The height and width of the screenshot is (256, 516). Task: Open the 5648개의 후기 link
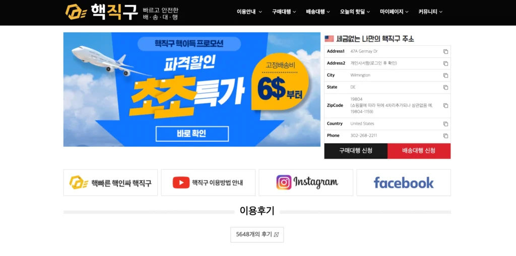(257, 235)
